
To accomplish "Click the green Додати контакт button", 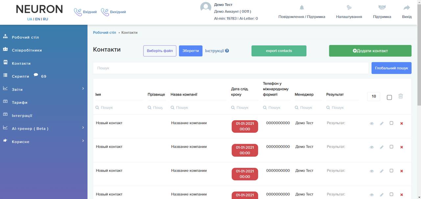I will pos(370,51).
